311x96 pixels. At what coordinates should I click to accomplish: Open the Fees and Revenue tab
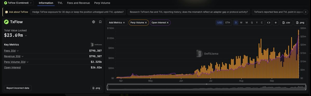tap(78, 3)
